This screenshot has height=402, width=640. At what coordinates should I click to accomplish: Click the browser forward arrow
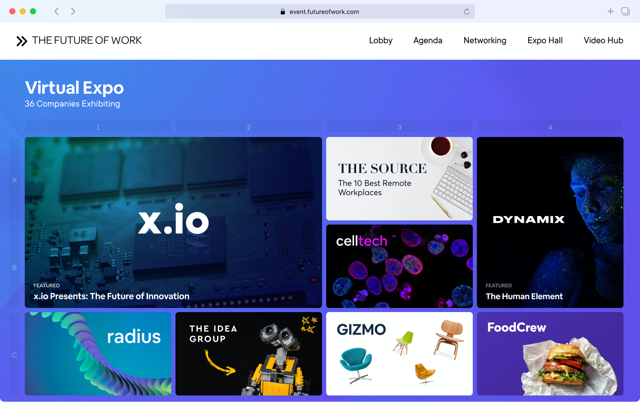73,11
